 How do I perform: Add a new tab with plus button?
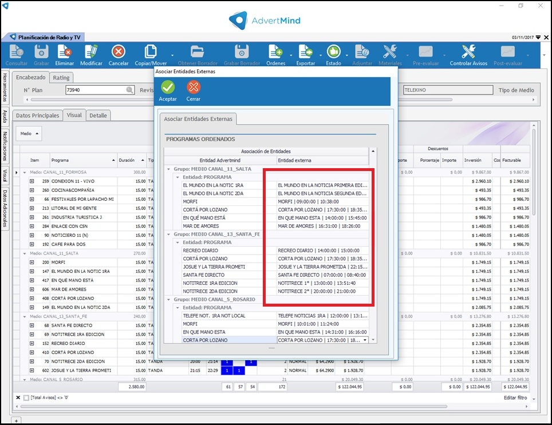[16, 420]
